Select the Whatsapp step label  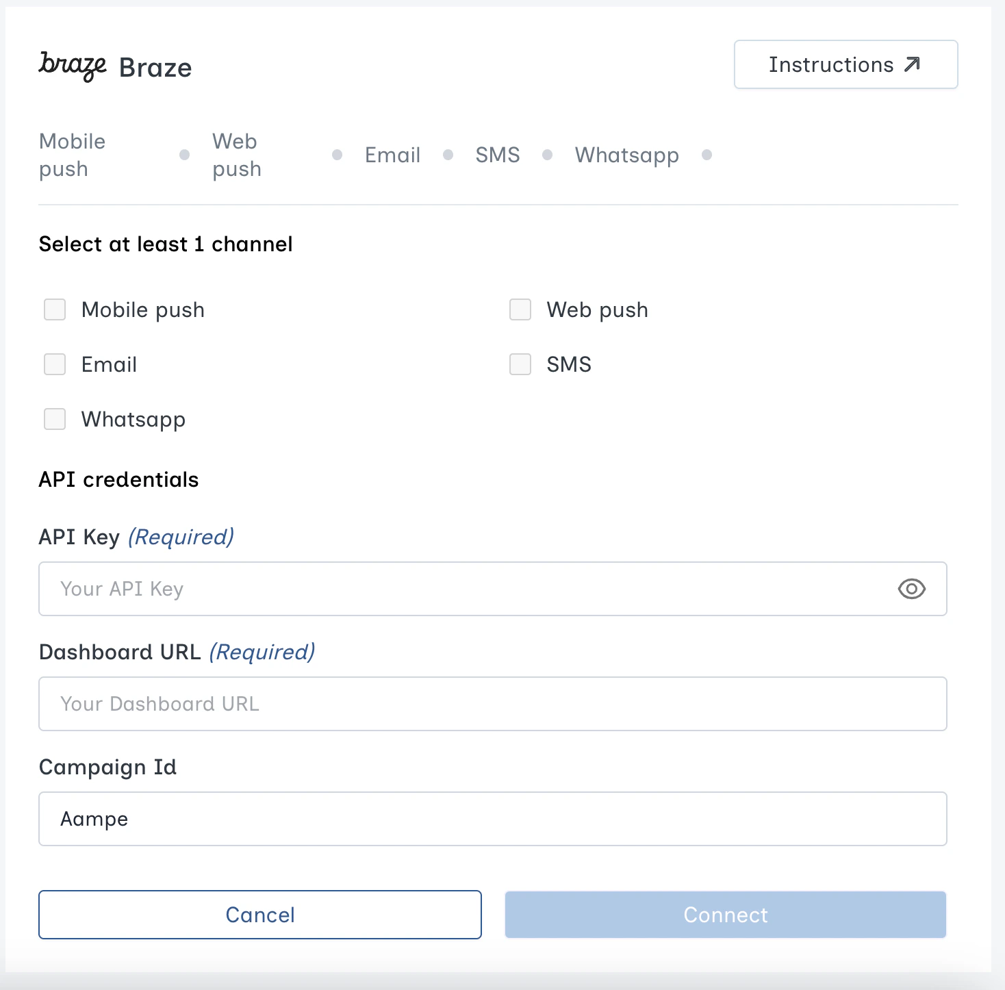coord(626,155)
